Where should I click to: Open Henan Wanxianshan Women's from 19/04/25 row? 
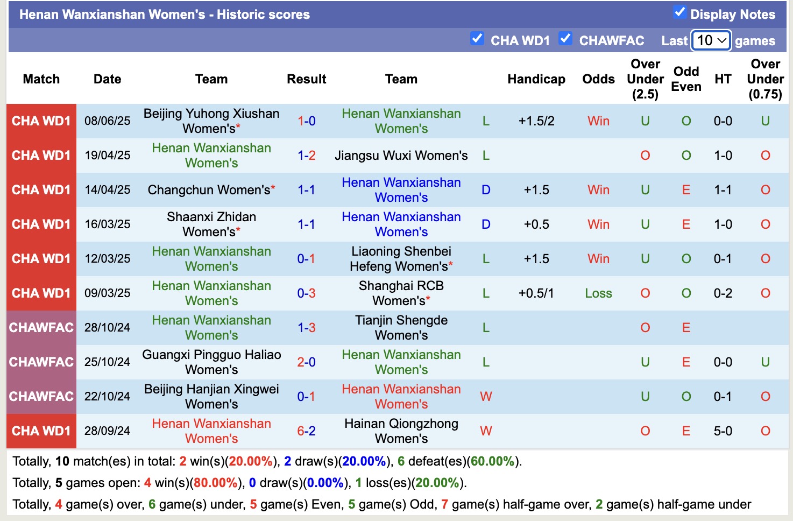pos(211,155)
